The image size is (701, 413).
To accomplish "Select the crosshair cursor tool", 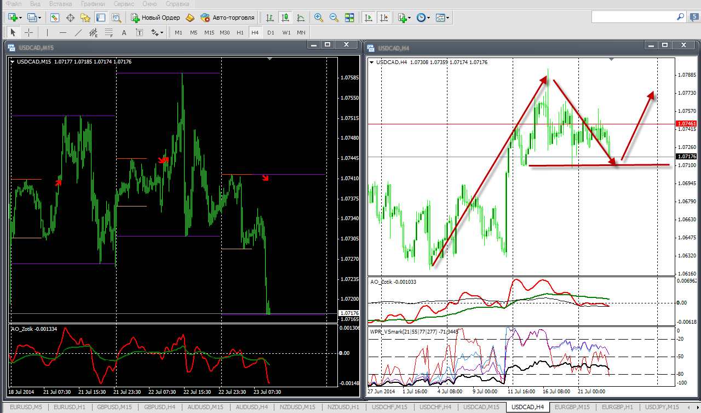I will pos(29,32).
